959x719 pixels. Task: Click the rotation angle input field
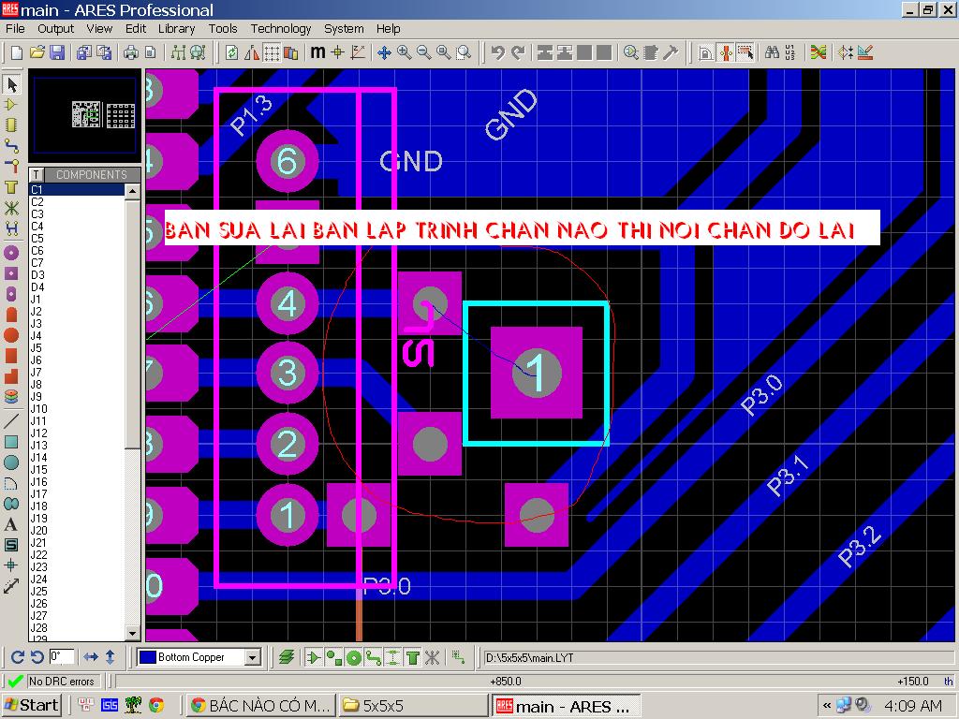(x=61, y=657)
